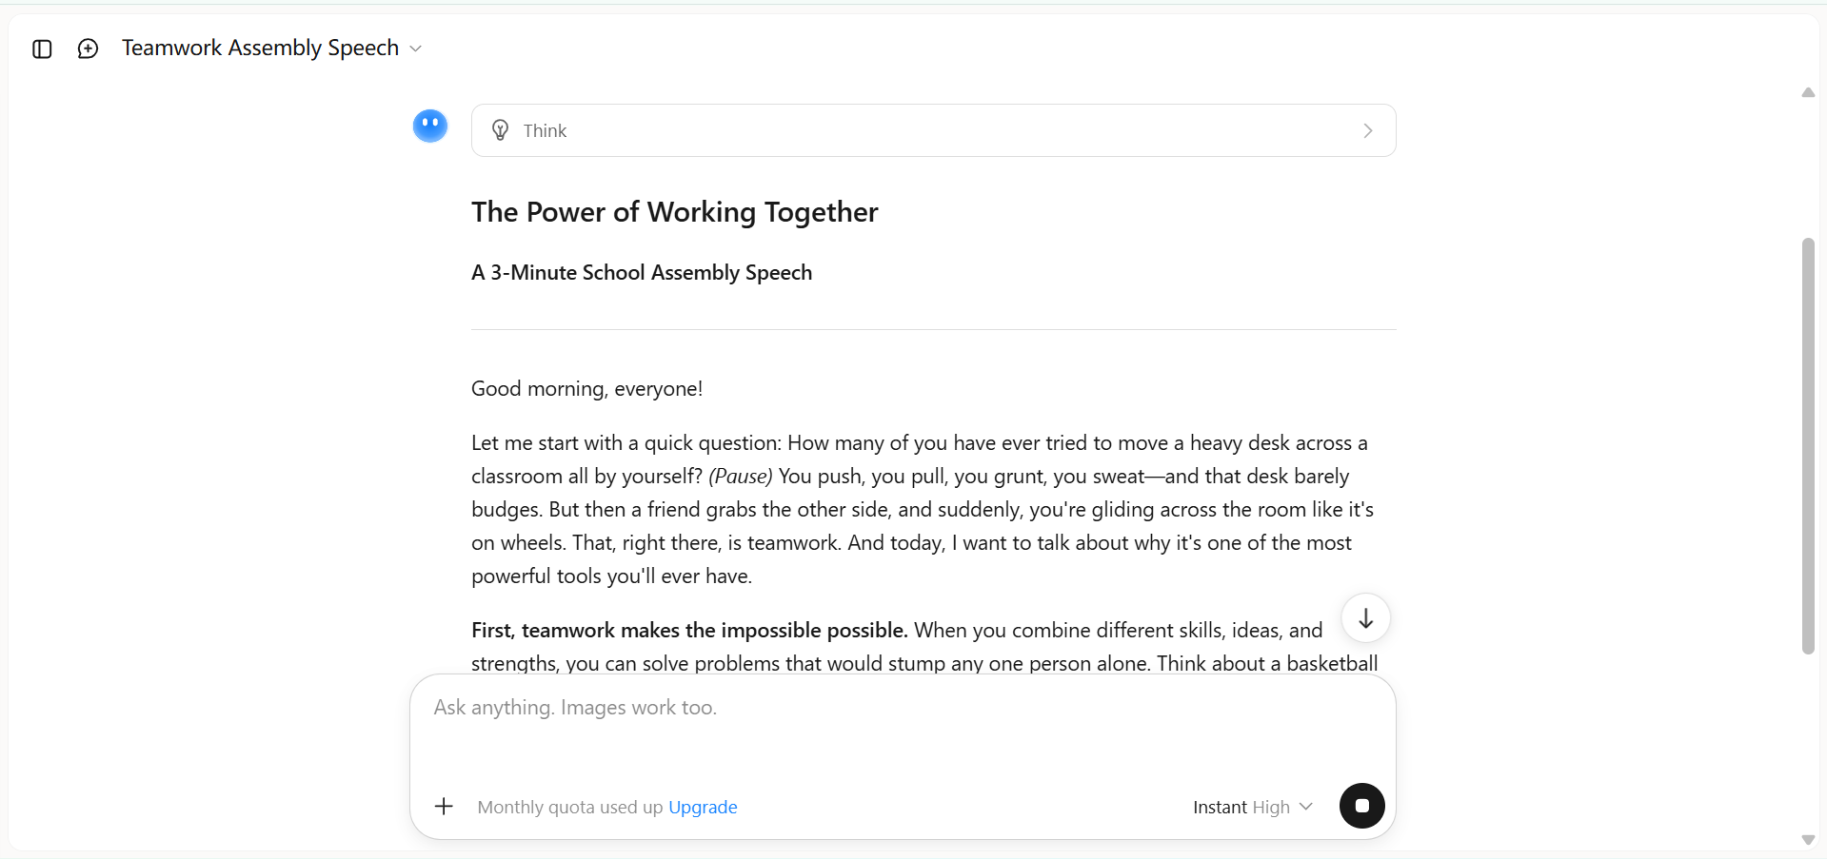Focus the Ask anything input field

(x=902, y=729)
